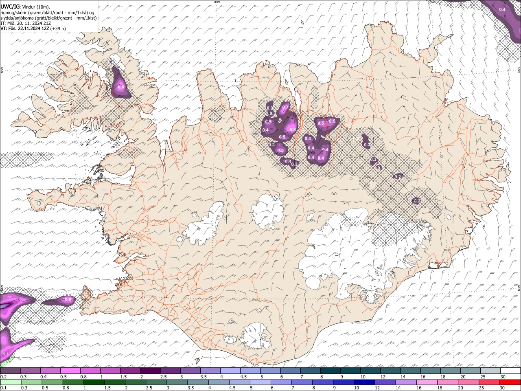
Task: Select upper scale dark teal swatch between 8 and 9
Action: tap(331, 371)
